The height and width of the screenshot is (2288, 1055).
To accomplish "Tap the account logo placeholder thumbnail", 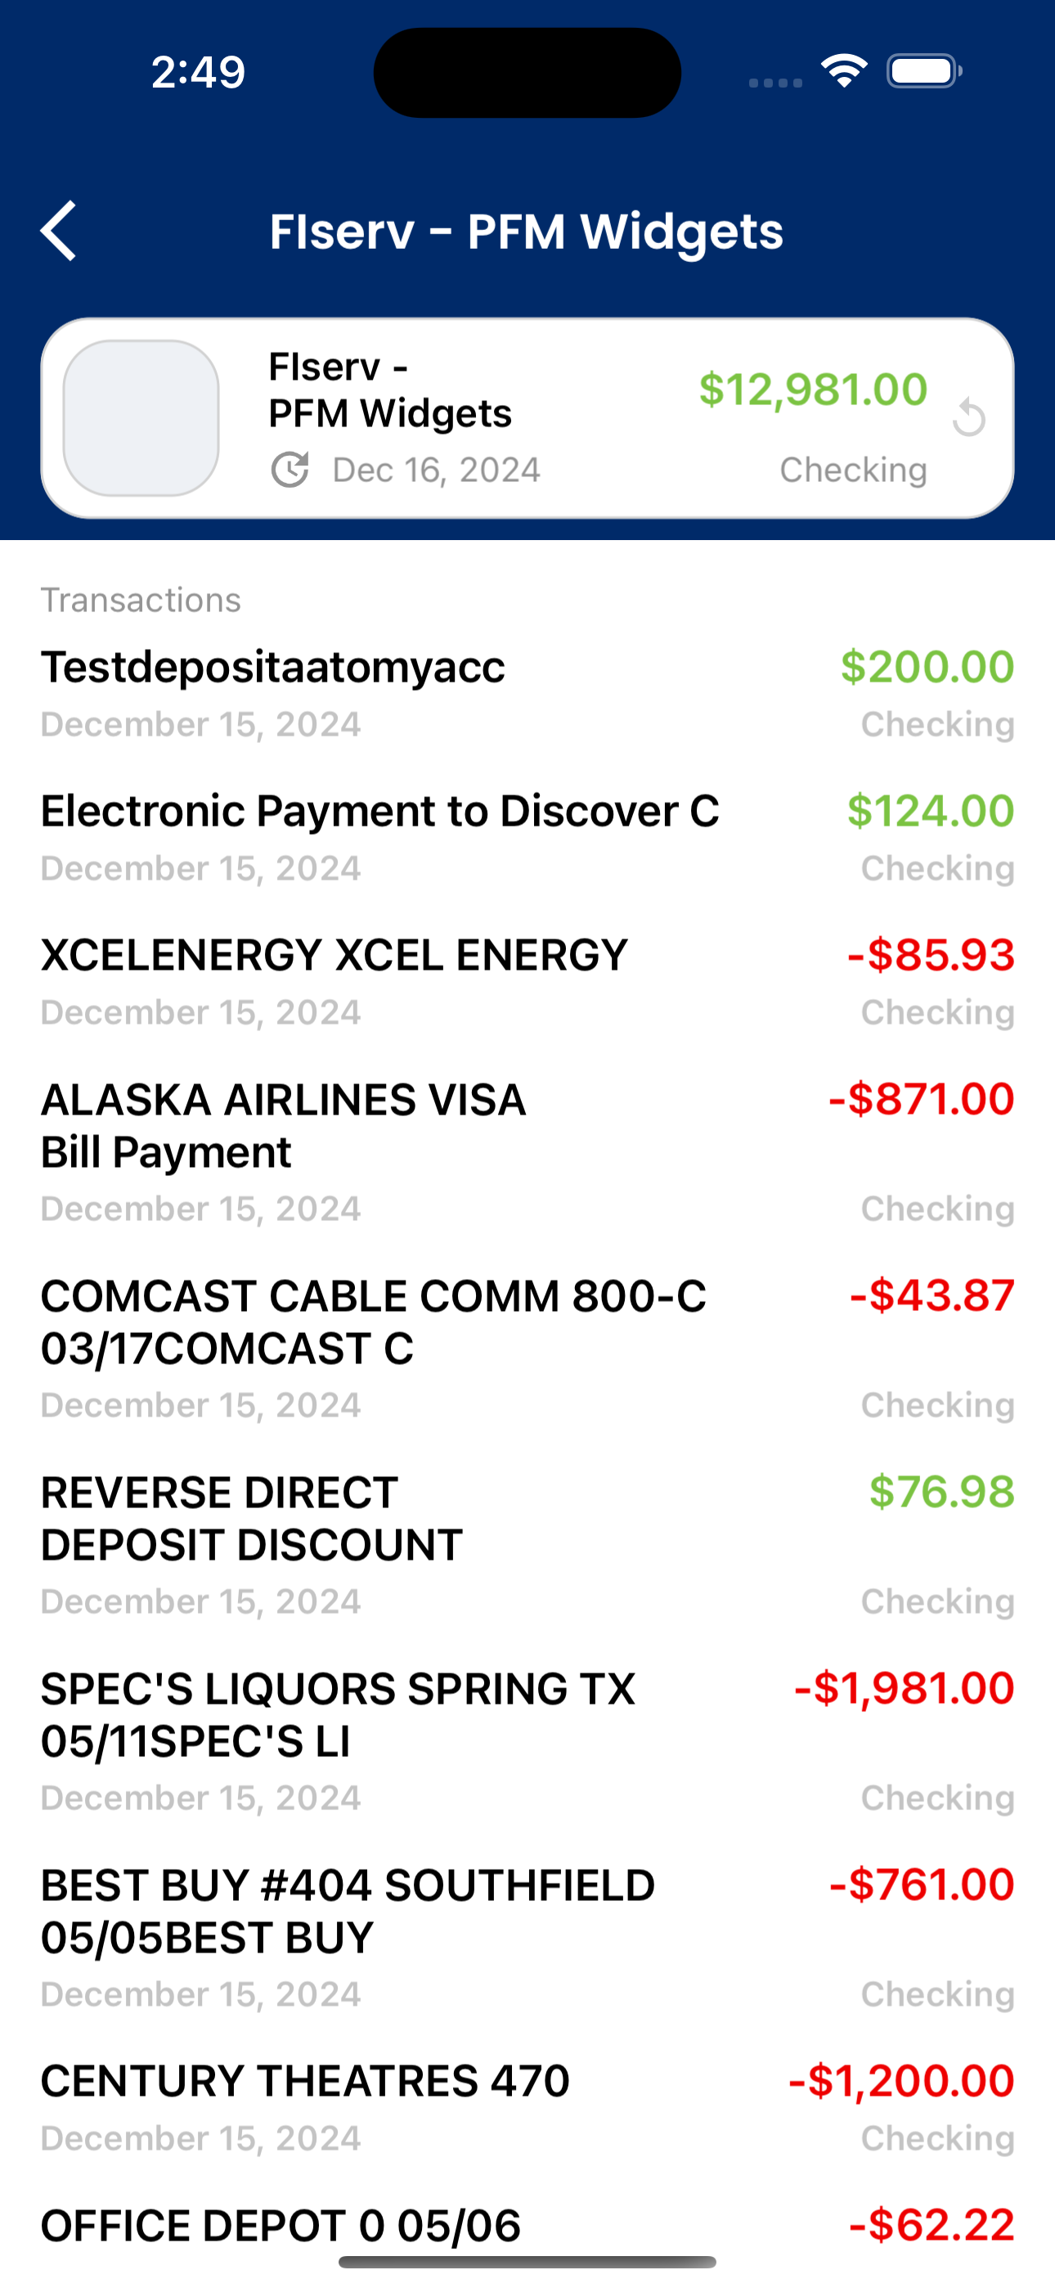I will point(141,417).
